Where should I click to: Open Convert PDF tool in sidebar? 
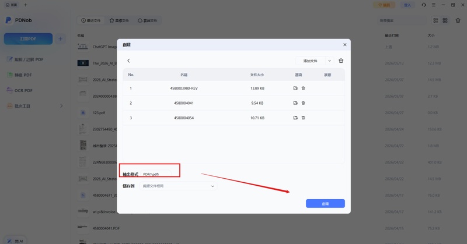pyautogui.click(x=19, y=75)
